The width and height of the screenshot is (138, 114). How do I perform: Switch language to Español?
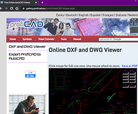95,15
